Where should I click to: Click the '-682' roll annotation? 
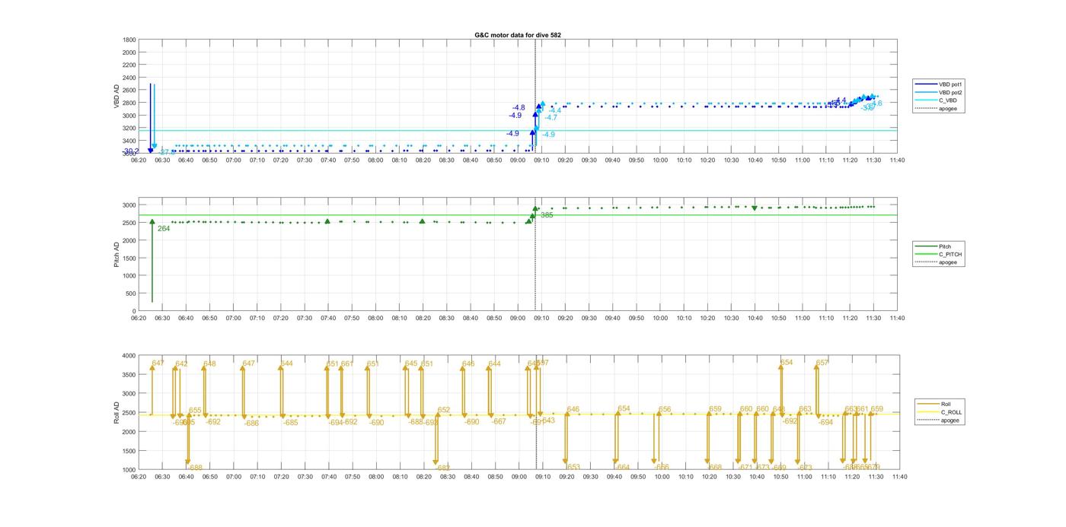tap(442, 468)
